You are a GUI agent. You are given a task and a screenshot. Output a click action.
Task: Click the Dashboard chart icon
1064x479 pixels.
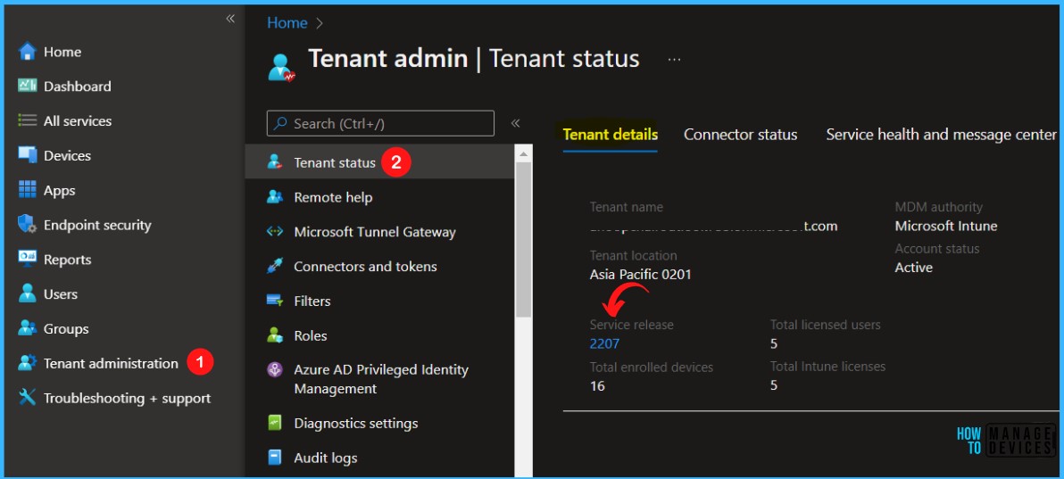click(x=27, y=86)
